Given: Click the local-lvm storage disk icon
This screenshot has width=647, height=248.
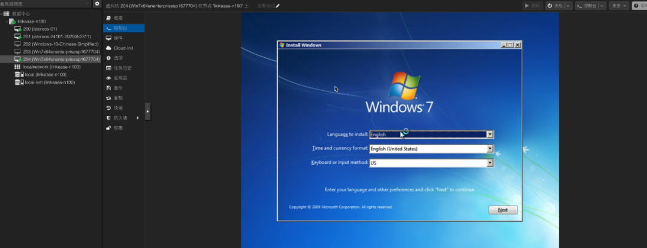Looking at the screenshot, I should click(x=19, y=82).
